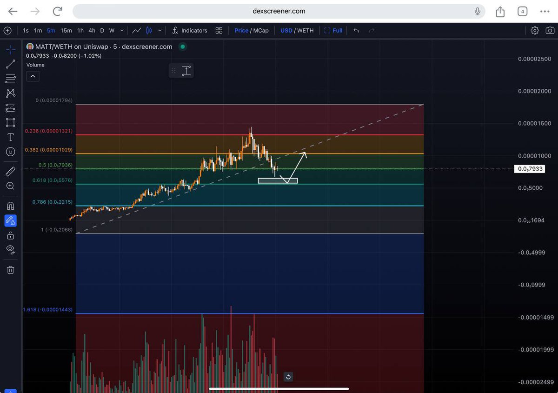Select the rectangle shapes tool
This screenshot has width=558, height=393.
10,122
